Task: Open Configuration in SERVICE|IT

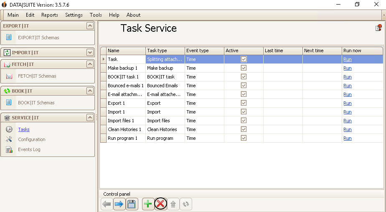Action: point(31,139)
